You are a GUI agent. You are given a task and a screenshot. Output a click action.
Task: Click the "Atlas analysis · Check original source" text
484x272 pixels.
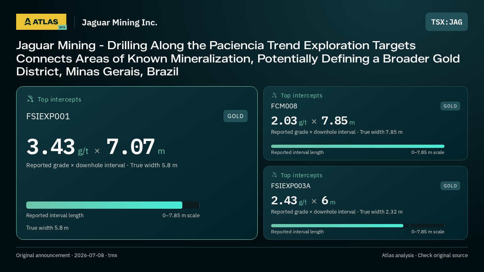point(425,255)
